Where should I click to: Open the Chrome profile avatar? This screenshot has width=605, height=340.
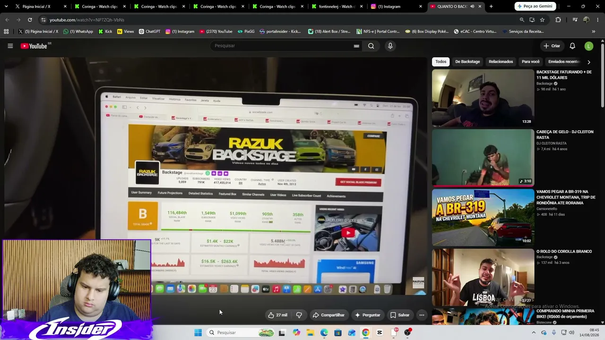(x=586, y=20)
